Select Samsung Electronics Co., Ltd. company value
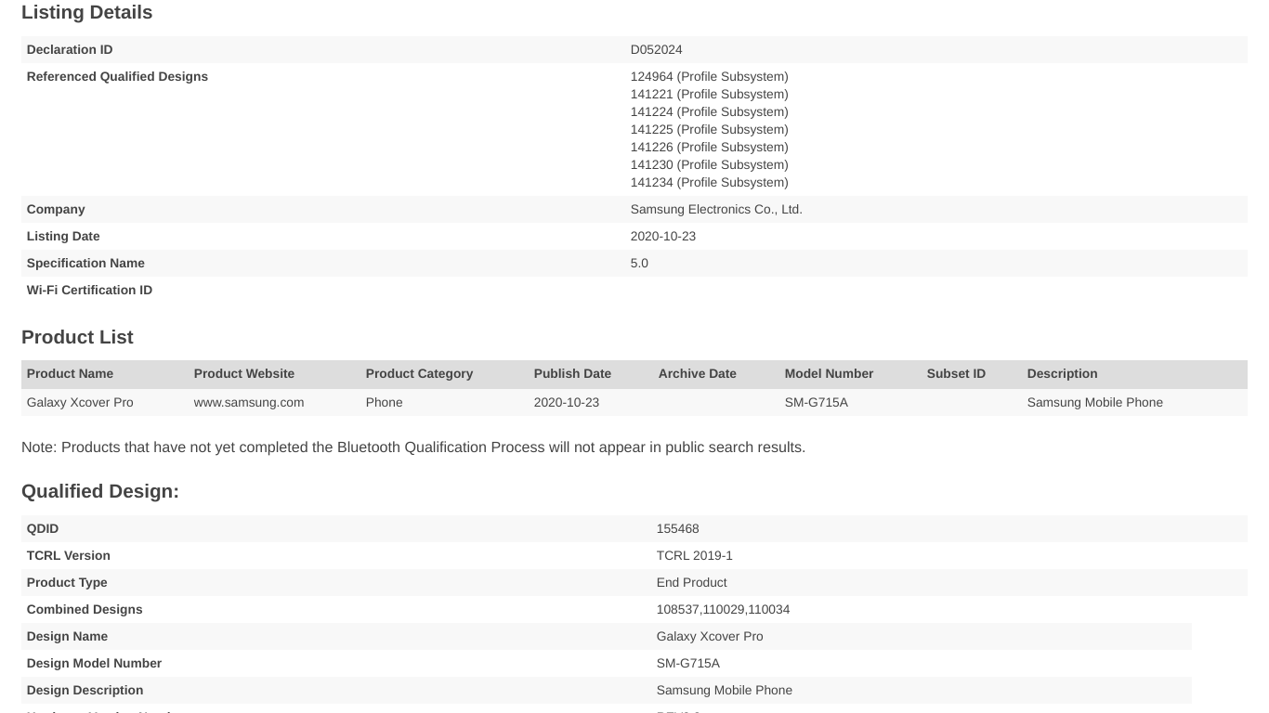Image resolution: width=1269 pixels, height=713 pixels. (716, 209)
